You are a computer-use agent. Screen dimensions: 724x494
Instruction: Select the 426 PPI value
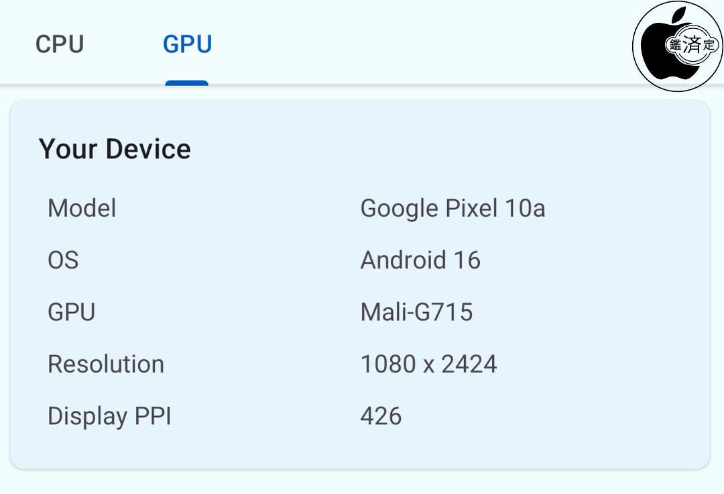pos(381,416)
